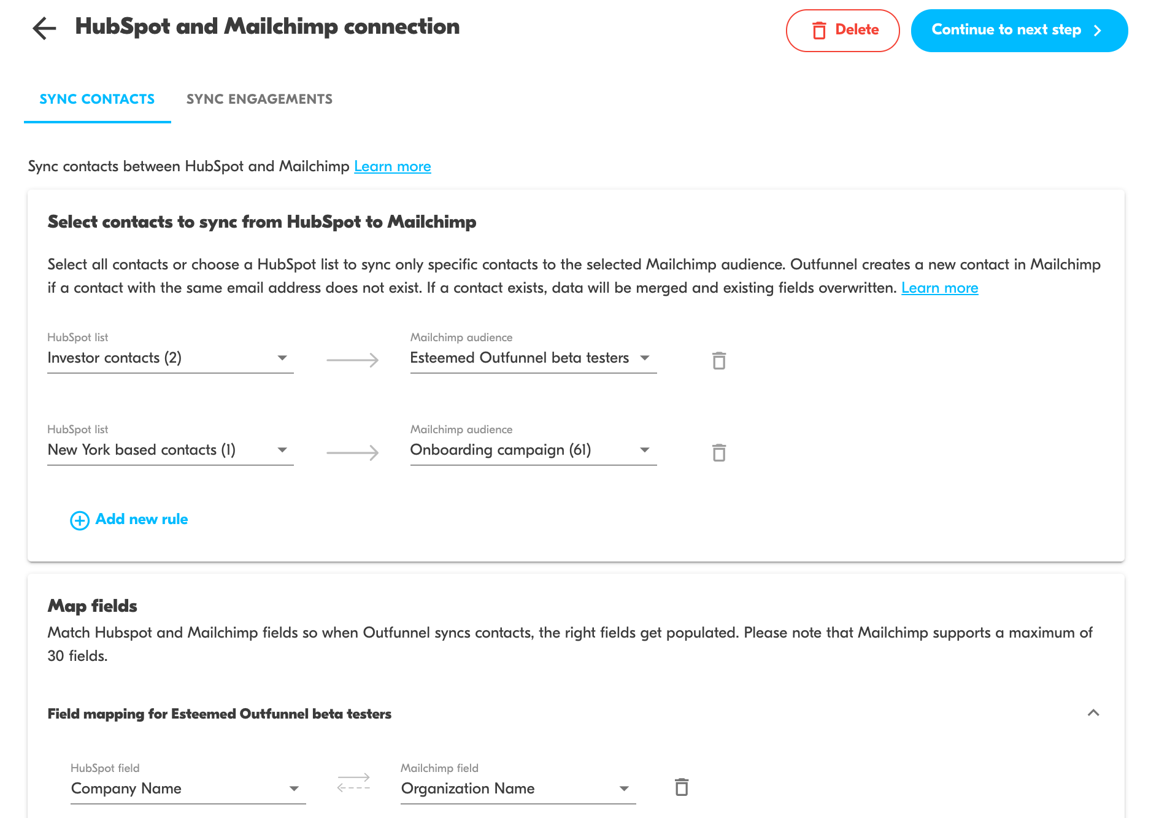Viewport: 1151px width, 818px height.
Task: Click the back arrow to exit connection
Action: coord(43,28)
